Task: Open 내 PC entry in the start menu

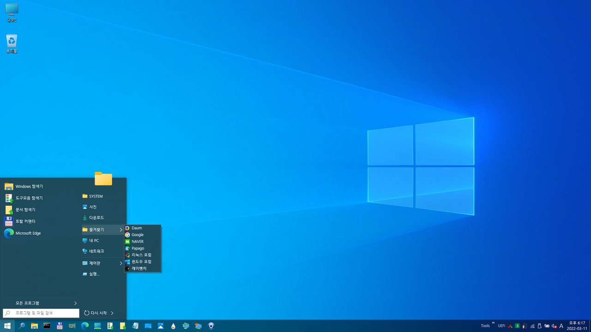Action: coord(103,241)
